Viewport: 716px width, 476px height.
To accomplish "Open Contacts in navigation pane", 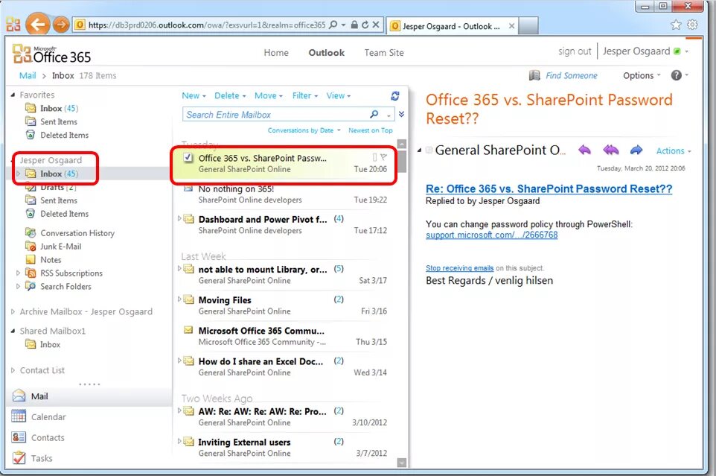I will click(48, 437).
